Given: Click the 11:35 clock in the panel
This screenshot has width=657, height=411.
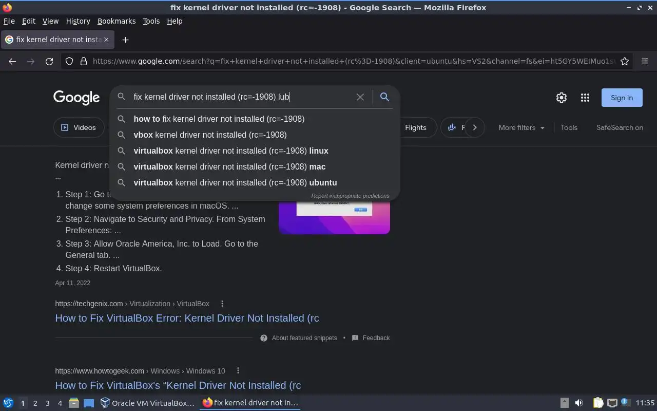Looking at the screenshot, I should point(645,403).
